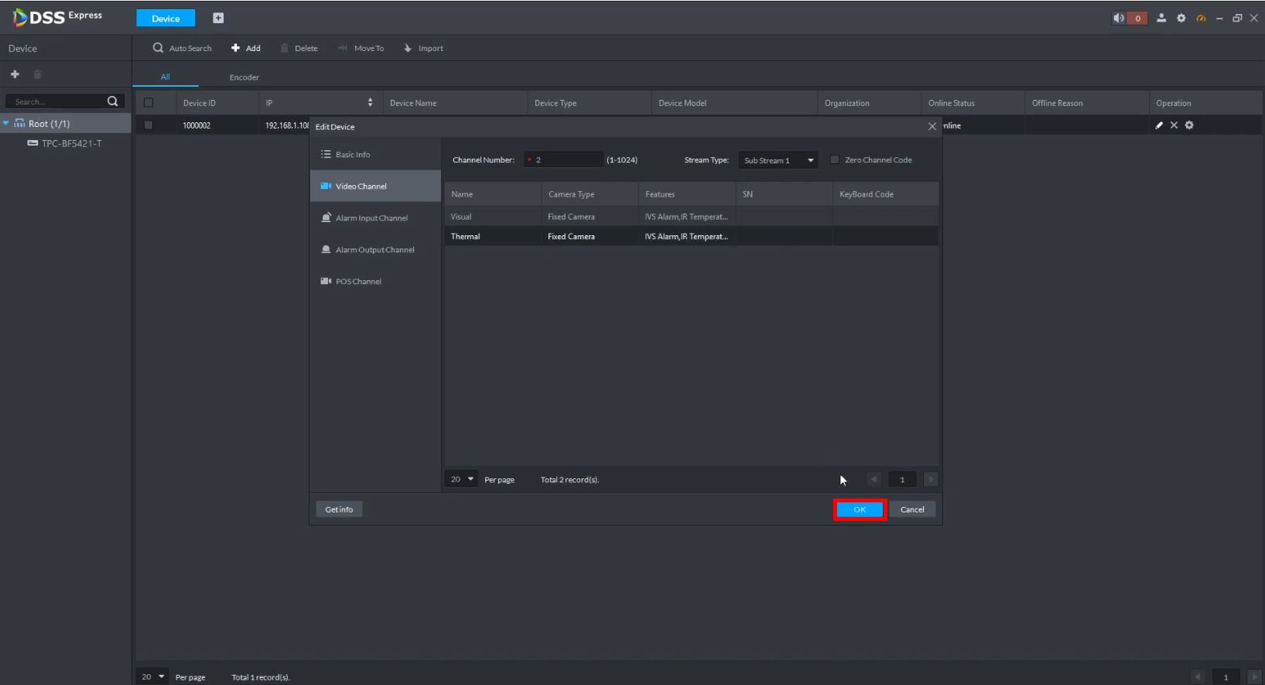Click the search magnifier icon in sidebar

tap(112, 101)
